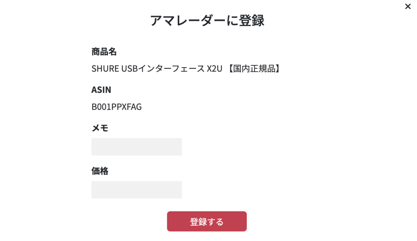This screenshot has width=417, height=241.
Task: Focus the empty memo text box
Action: click(x=136, y=147)
